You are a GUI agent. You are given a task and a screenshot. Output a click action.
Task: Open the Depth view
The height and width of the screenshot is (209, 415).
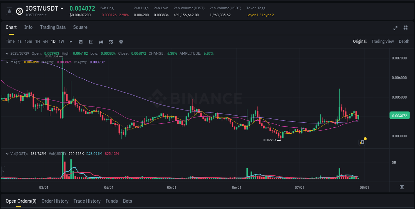click(404, 41)
